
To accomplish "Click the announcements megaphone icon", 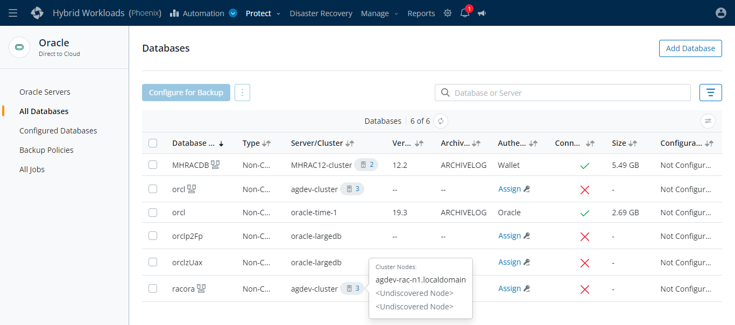I will pos(482,13).
